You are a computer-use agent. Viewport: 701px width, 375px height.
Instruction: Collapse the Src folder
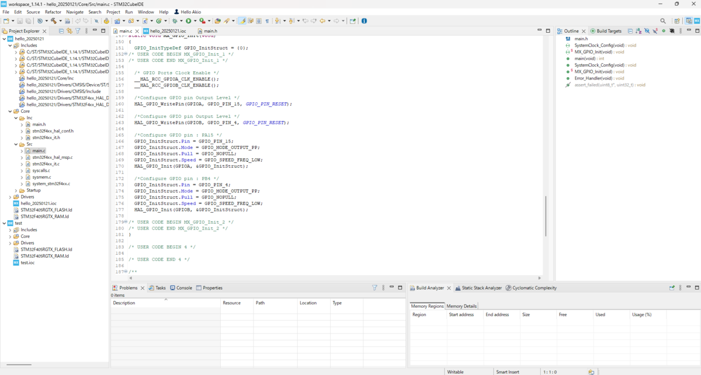16,144
